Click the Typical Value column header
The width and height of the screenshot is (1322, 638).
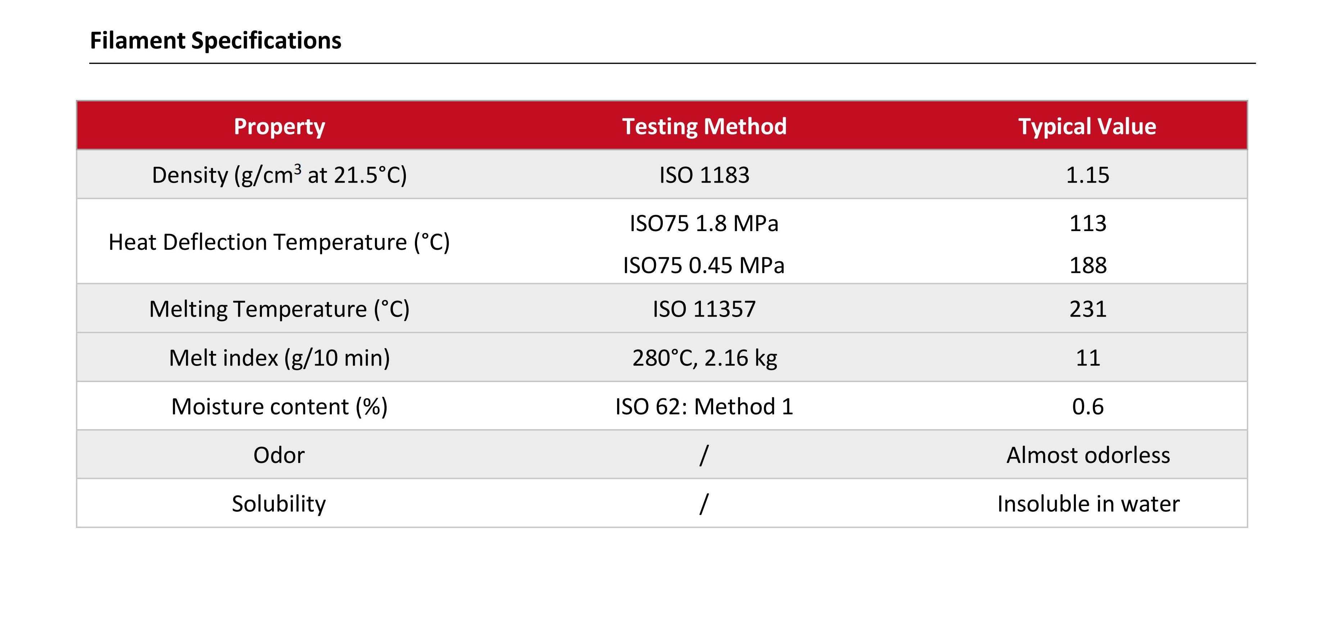point(1087,126)
